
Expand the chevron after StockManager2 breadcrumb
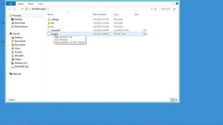(48, 9)
